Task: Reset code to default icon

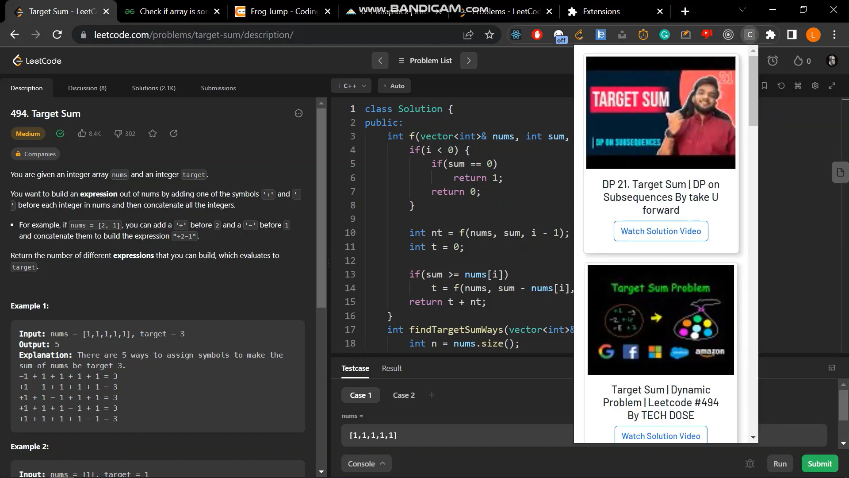Action: point(781,86)
